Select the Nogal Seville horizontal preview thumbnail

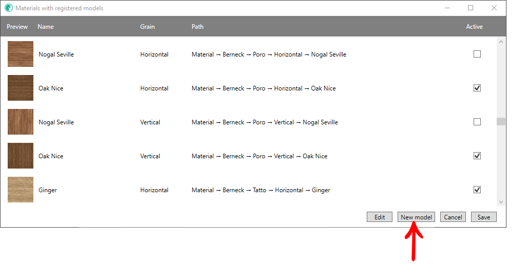(x=21, y=54)
